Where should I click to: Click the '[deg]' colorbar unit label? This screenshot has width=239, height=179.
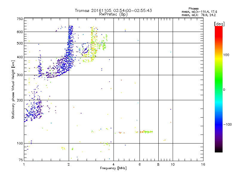tap(219, 24)
